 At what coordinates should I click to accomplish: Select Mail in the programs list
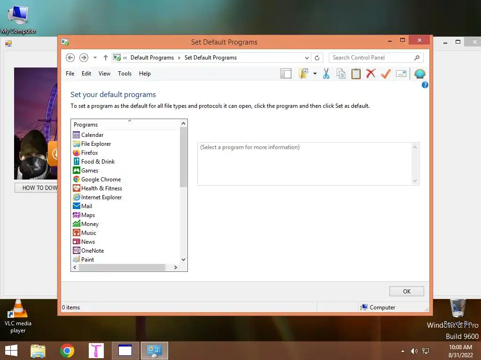(x=86, y=206)
